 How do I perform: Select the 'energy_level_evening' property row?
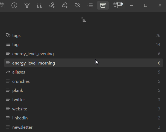(84, 54)
